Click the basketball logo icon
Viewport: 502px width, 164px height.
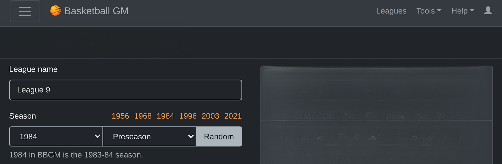point(55,11)
